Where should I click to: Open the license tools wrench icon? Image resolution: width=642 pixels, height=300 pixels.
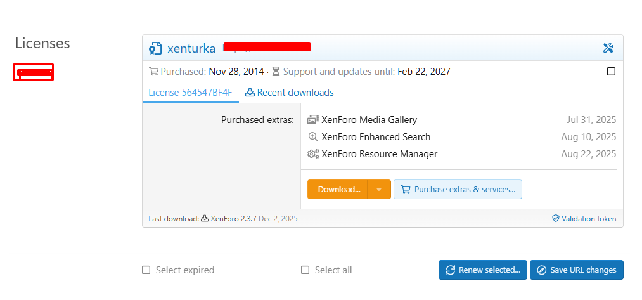pos(608,48)
